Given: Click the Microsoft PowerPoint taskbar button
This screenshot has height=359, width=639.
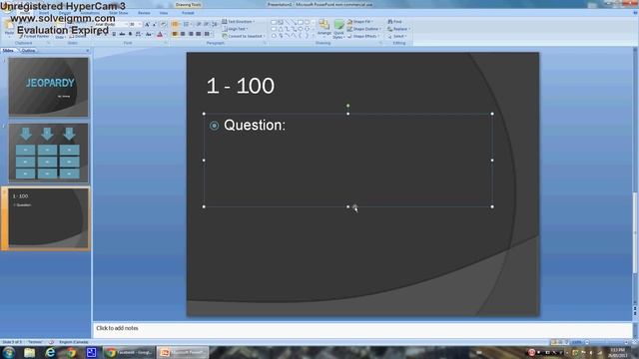Looking at the screenshot, I should coord(183,352).
